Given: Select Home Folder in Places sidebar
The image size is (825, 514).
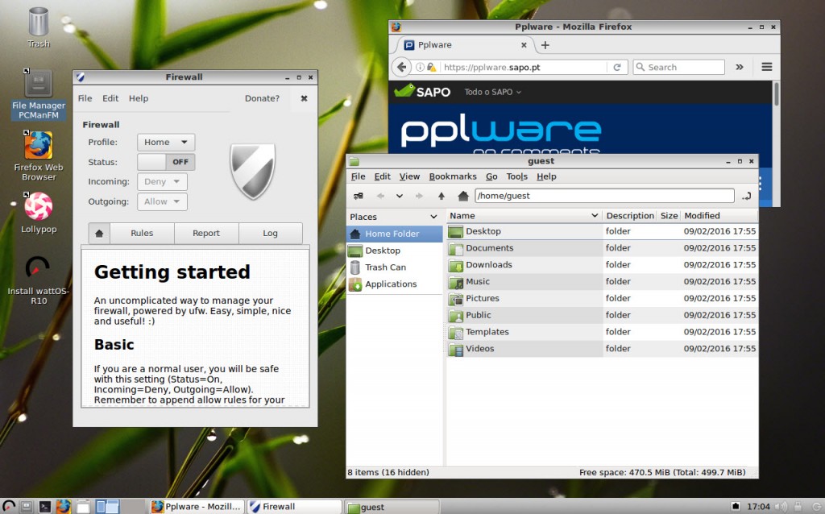Looking at the screenshot, I should [x=395, y=234].
